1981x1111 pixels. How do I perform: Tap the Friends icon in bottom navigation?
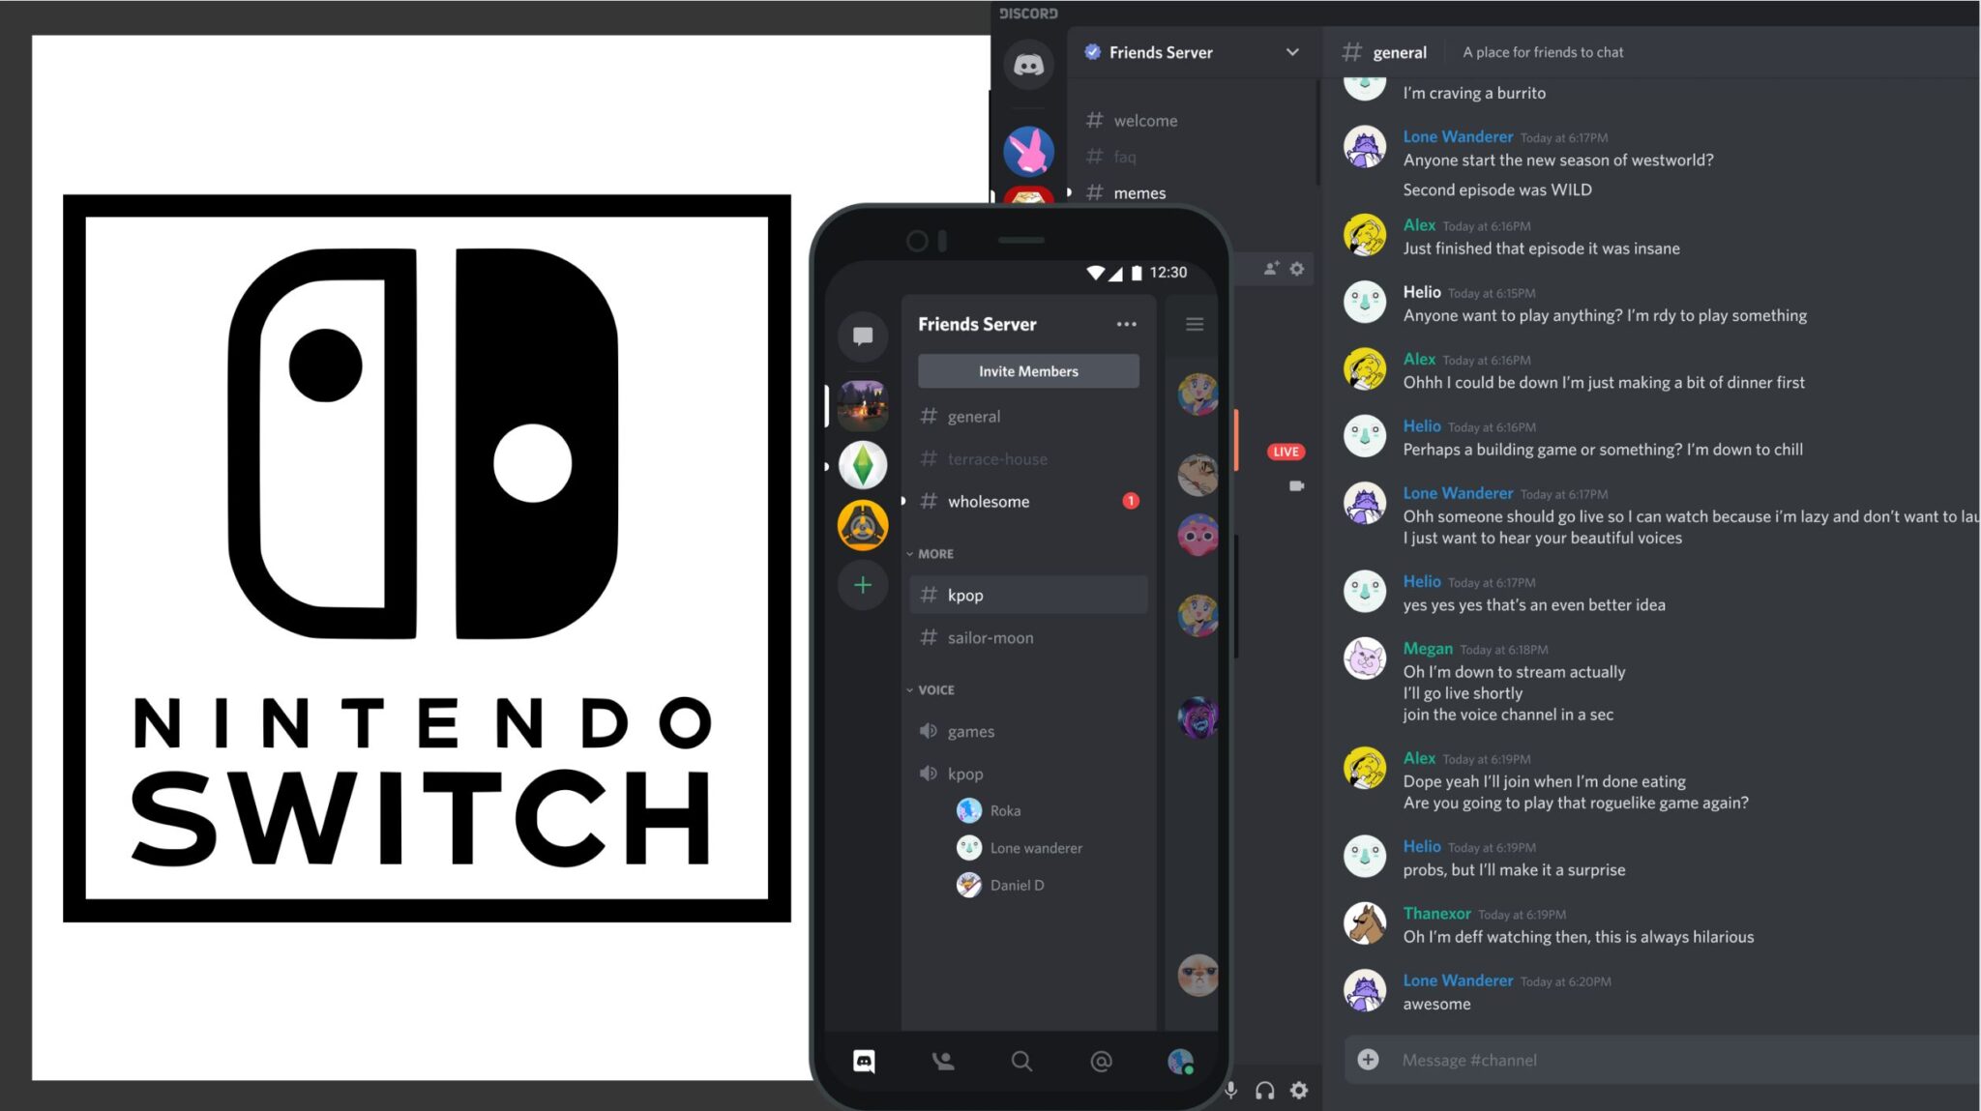(x=943, y=1061)
